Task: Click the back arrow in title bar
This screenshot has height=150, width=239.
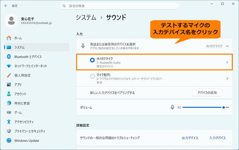Action: click(x=6, y=6)
